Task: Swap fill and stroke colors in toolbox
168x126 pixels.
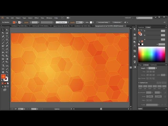Action: click(7, 75)
